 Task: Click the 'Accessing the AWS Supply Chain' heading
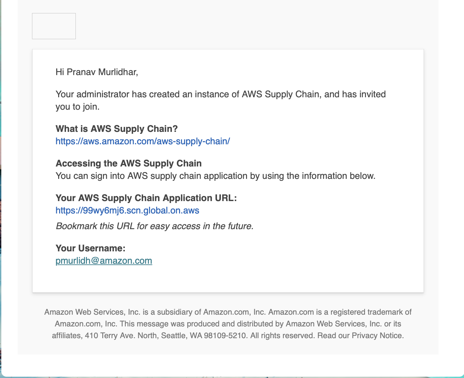click(129, 164)
